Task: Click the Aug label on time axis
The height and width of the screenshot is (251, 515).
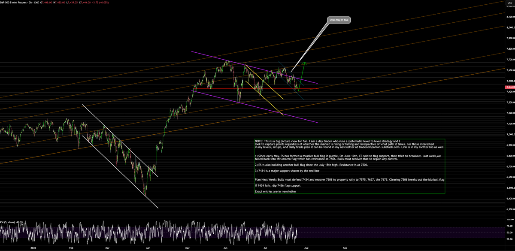Action: point(306,248)
